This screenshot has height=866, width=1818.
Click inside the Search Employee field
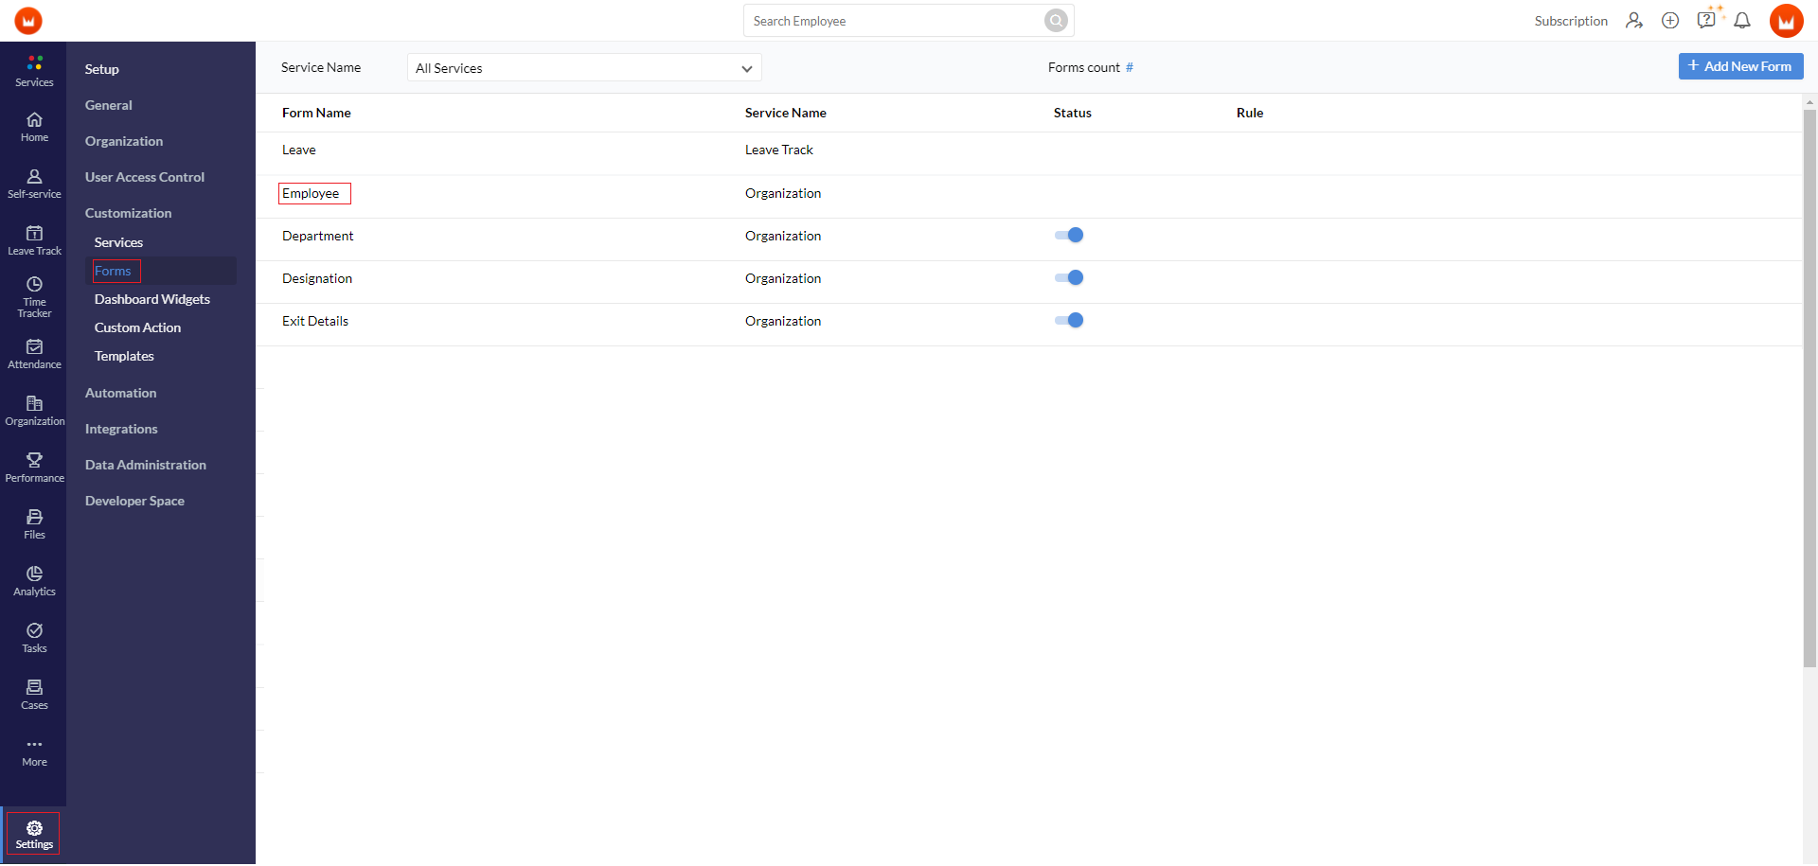[x=890, y=20]
